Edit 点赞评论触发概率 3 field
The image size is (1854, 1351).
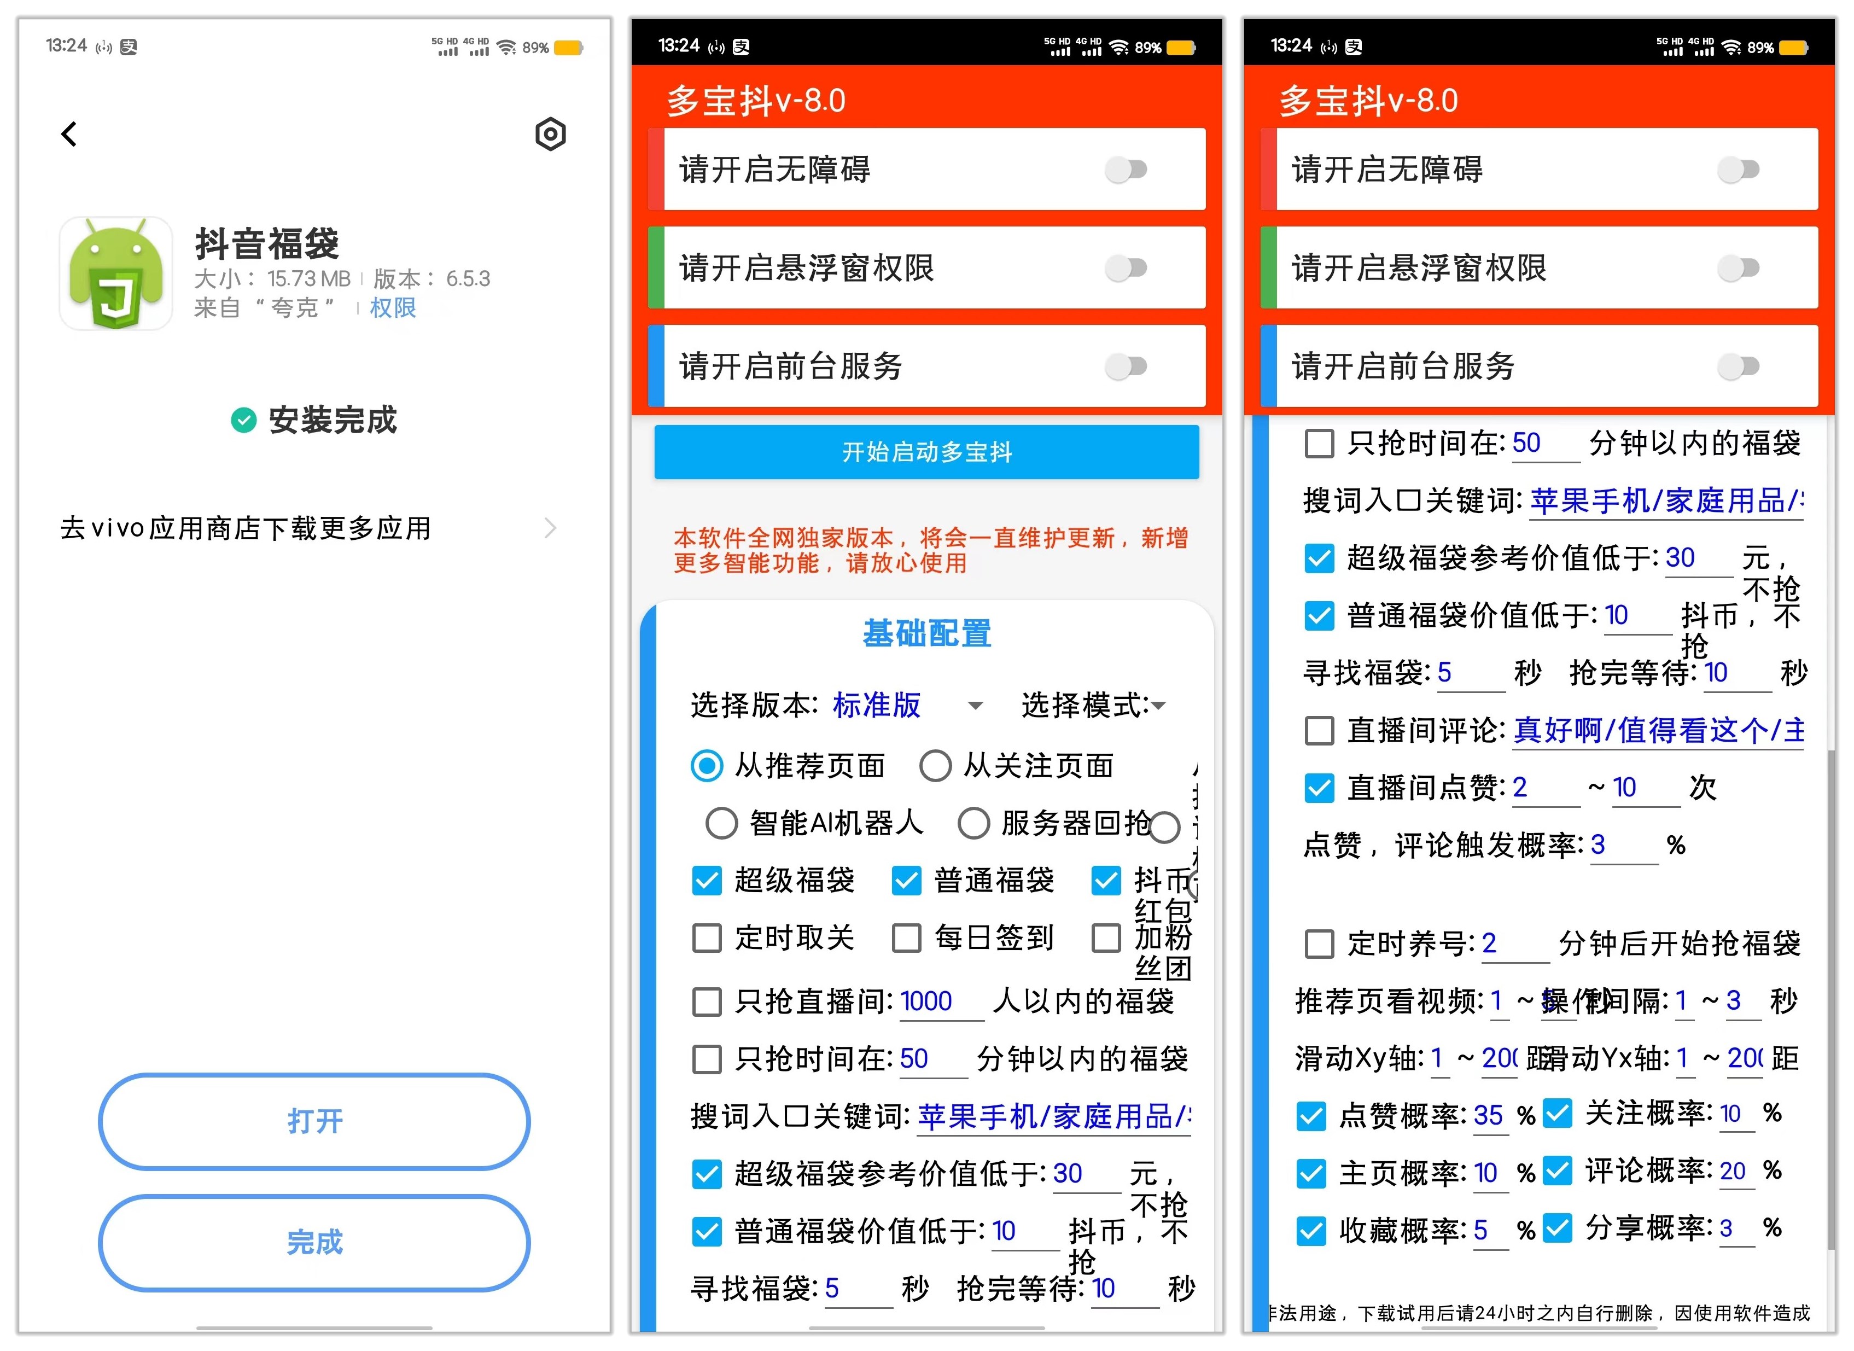[1624, 846]
